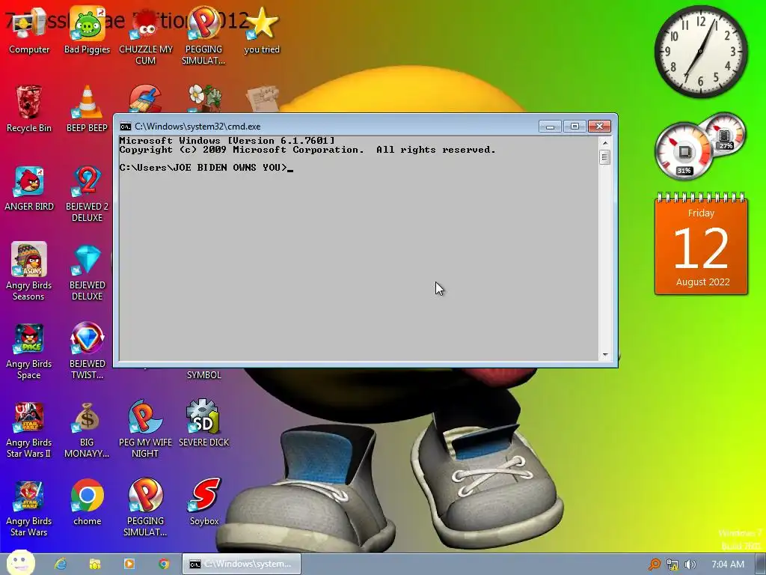
Task: Launch BEJEWED DELUXE diamond icon
Action: click(x=87, y=272)
